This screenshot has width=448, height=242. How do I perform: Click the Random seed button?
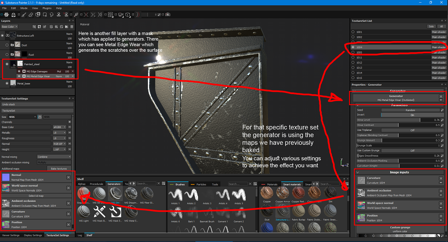[410, 110]
